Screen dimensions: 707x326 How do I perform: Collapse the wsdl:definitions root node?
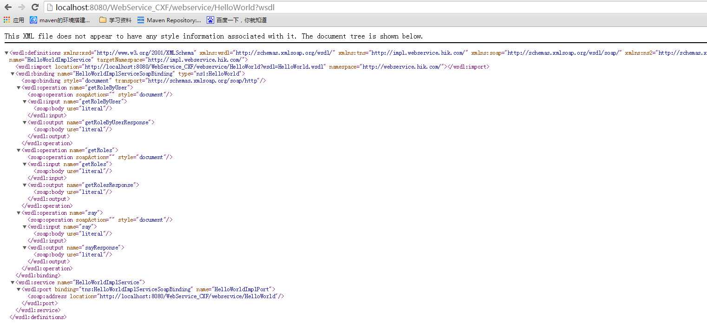point(7,53)
